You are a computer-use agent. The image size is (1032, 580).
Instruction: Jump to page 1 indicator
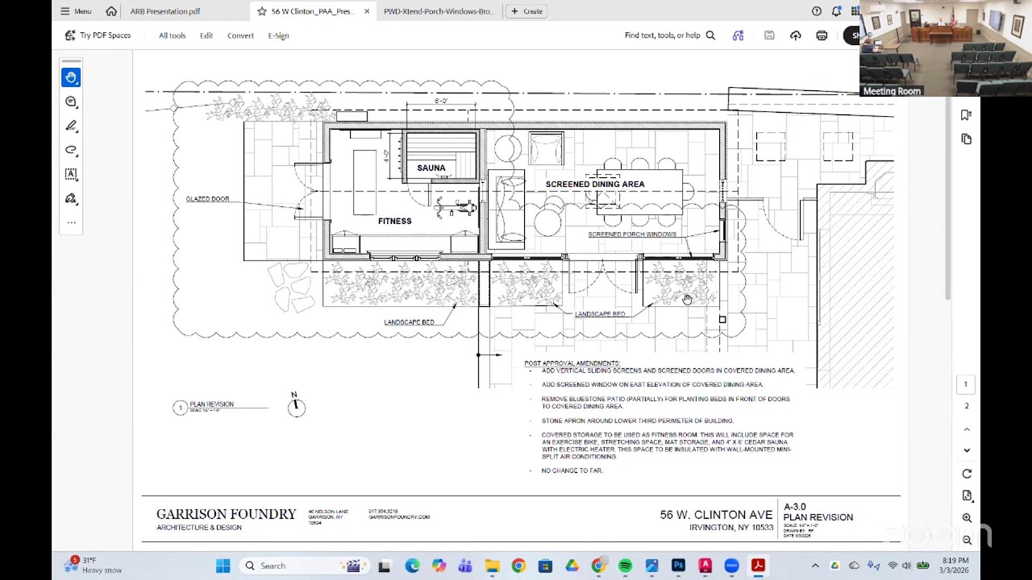[x=966, y=384]
